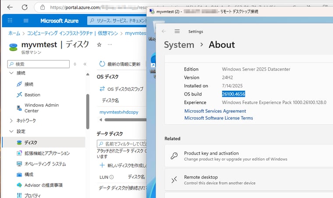The image size is (333, 198).
Task: Collapse the 接続 section
Action: point(11,73)
